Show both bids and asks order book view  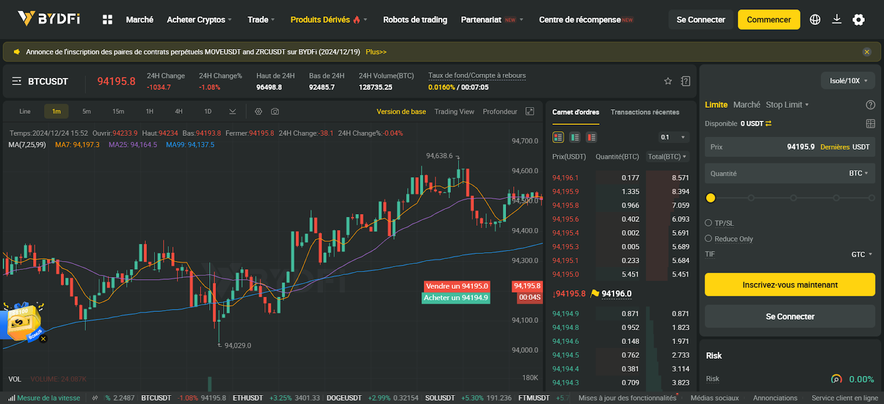[558, 137]
